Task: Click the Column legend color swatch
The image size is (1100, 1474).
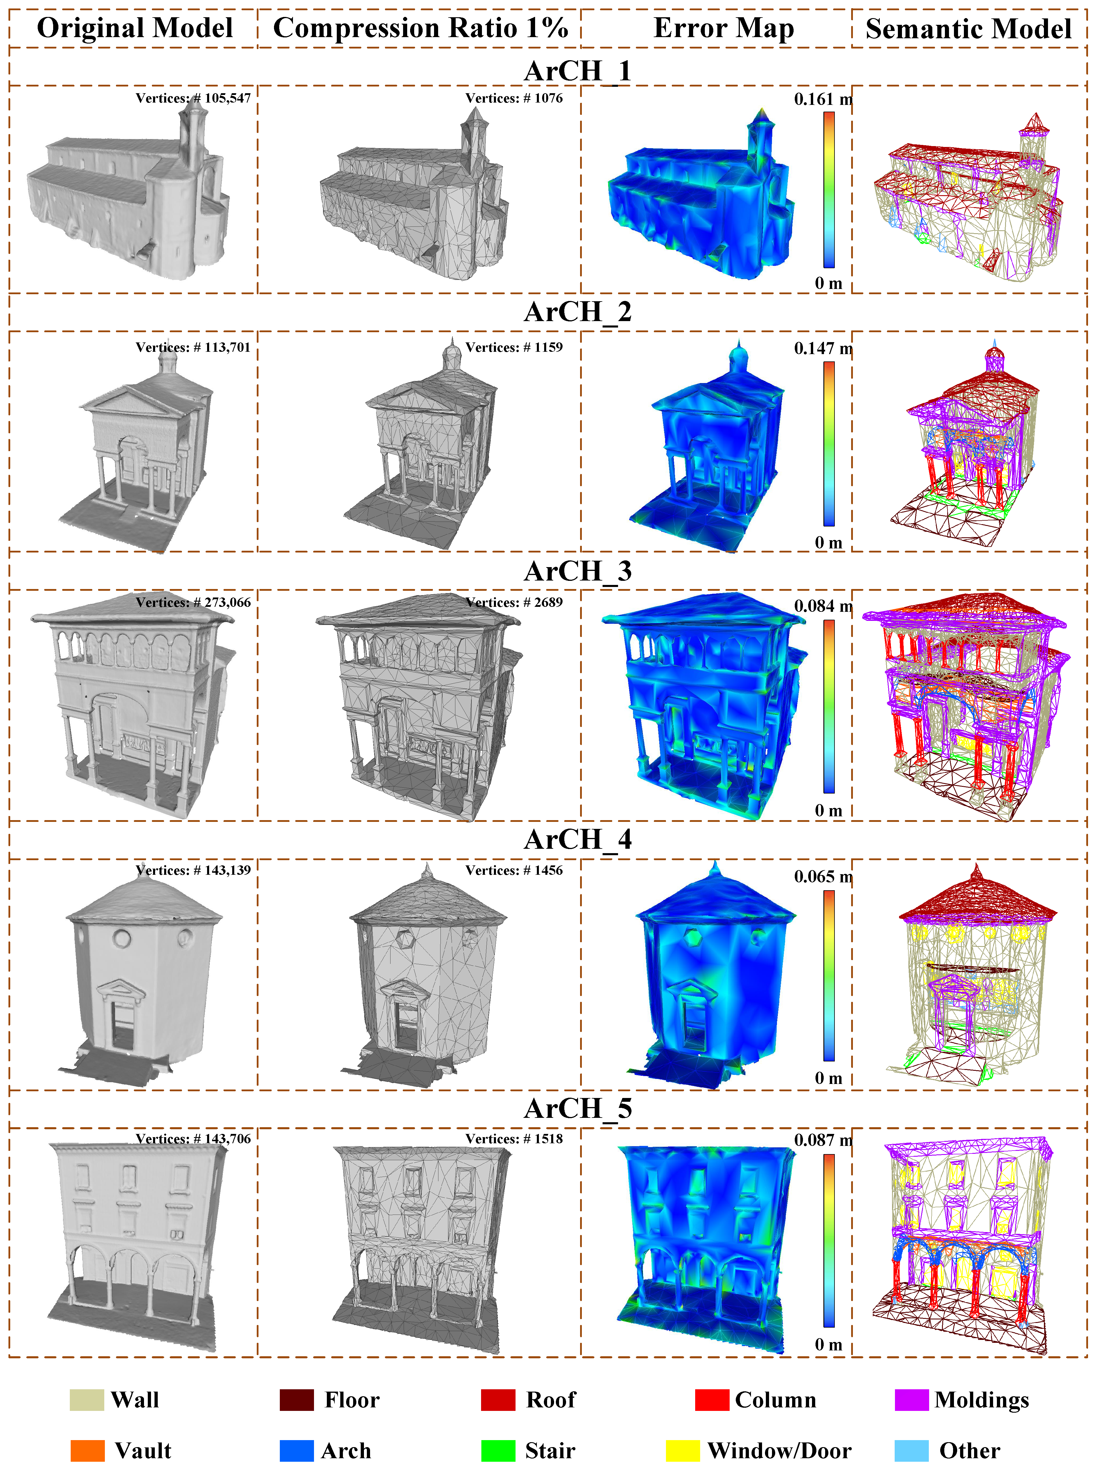Action: [712, 1399]
